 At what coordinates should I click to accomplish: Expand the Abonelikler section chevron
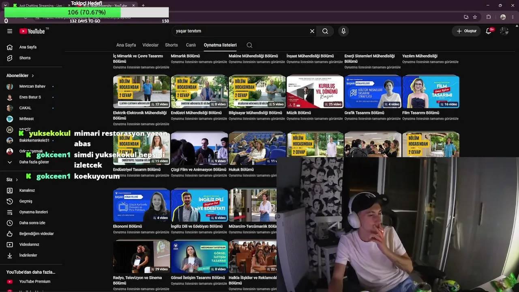coord(33,76)
